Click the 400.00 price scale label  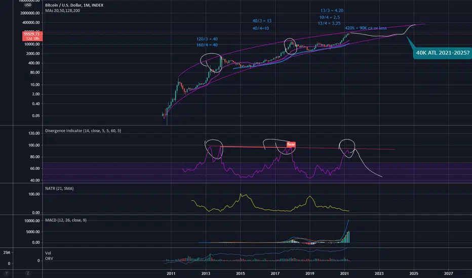[34, 63]
